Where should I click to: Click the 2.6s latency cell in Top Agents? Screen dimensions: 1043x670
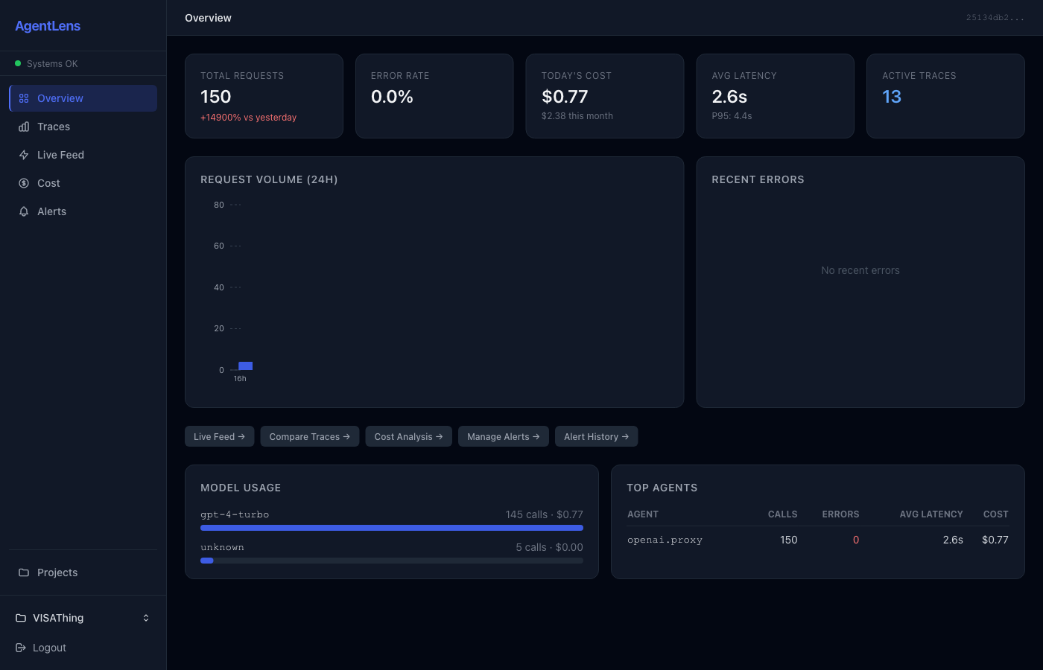pos(953,540)
